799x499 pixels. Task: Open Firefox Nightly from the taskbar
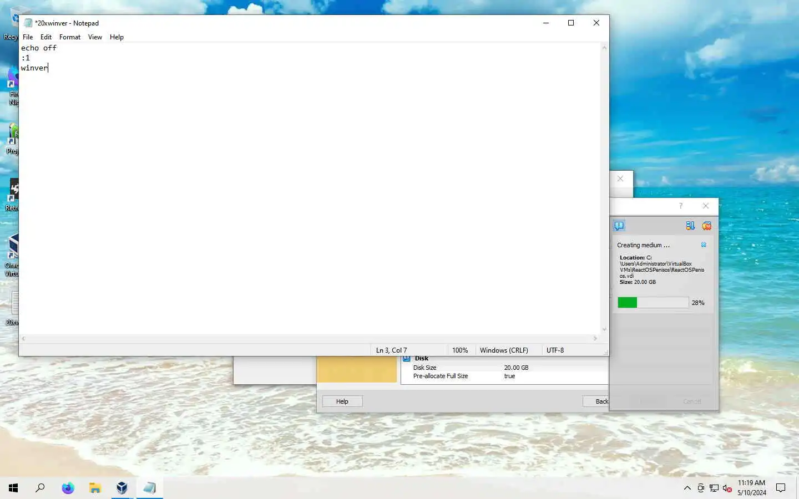coord(68,488)
